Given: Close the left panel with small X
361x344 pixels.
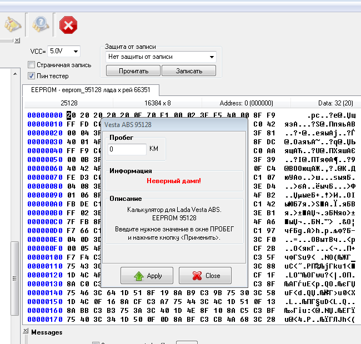Looking at the screenshot, I should coord(17,41).
